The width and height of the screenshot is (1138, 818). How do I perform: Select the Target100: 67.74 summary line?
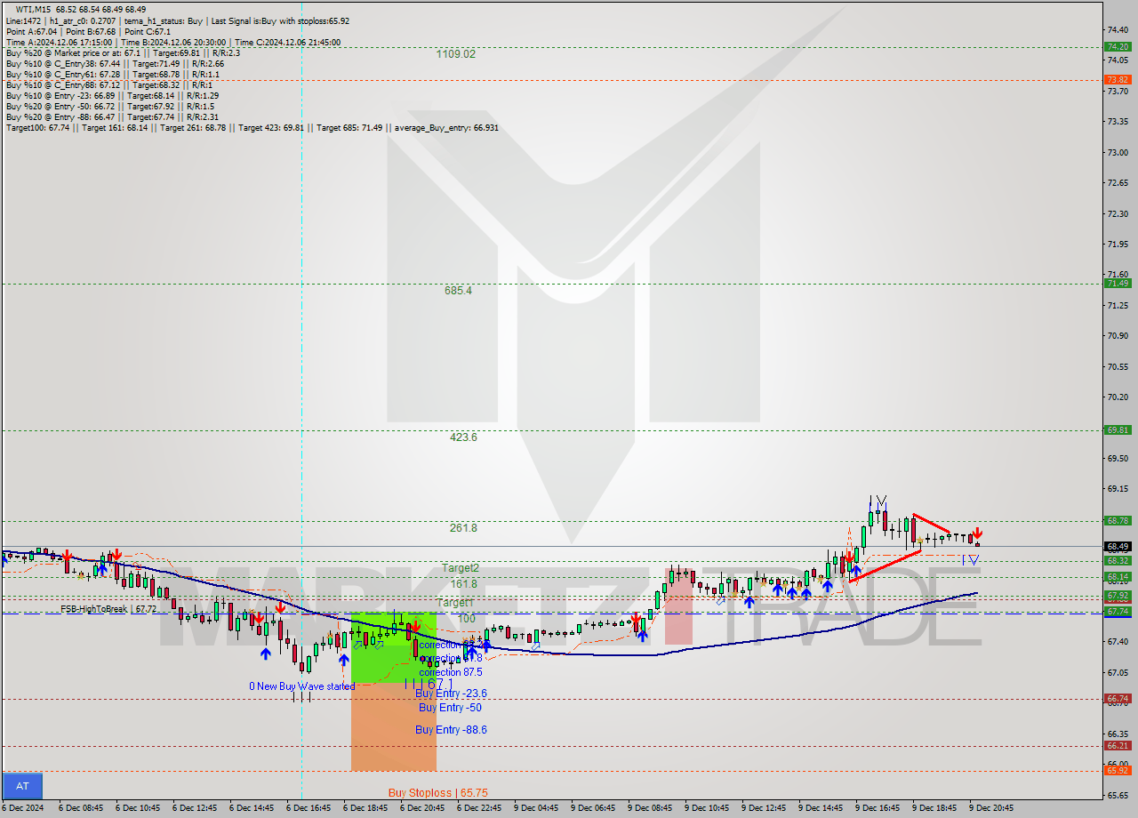[252, 127]
